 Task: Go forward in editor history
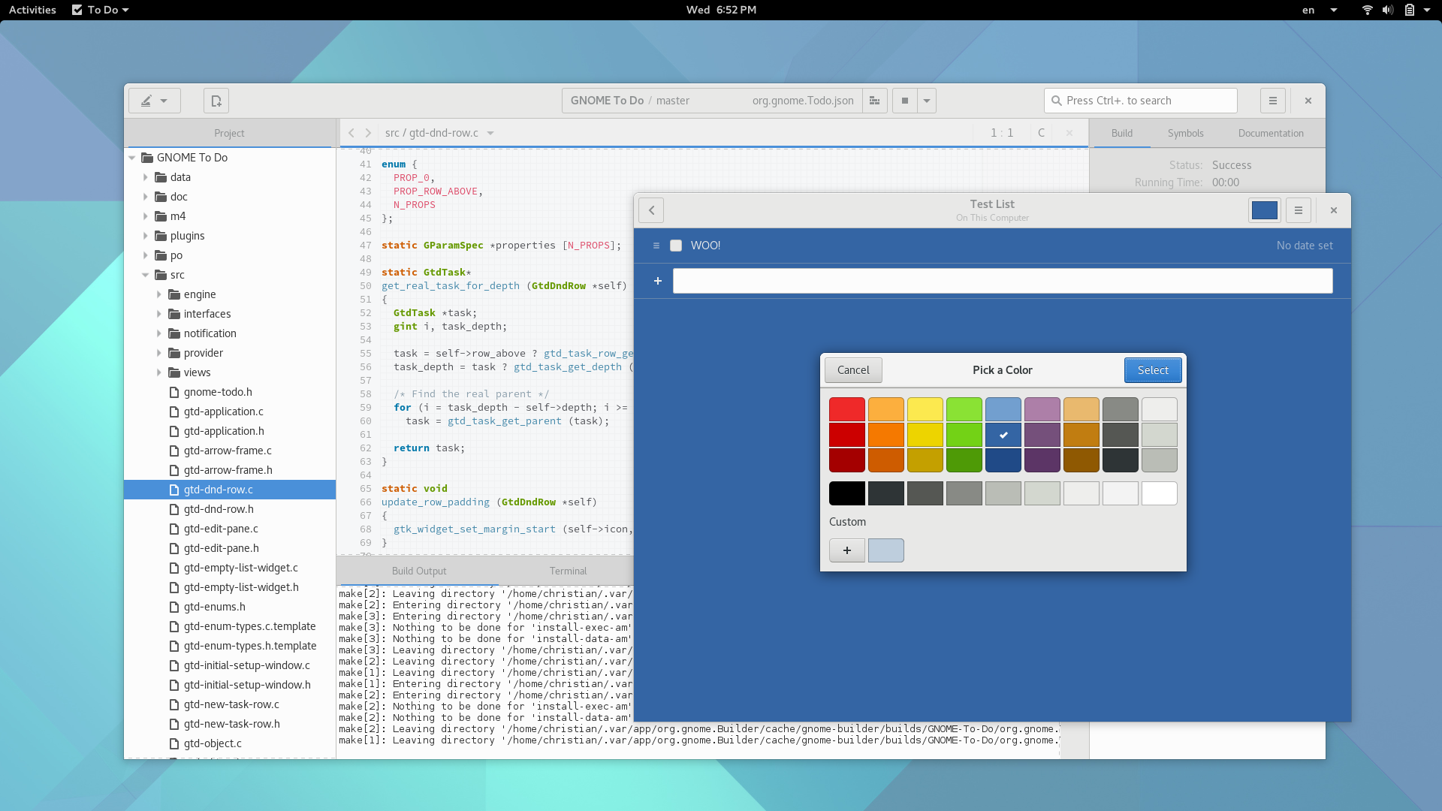[368, 133]
